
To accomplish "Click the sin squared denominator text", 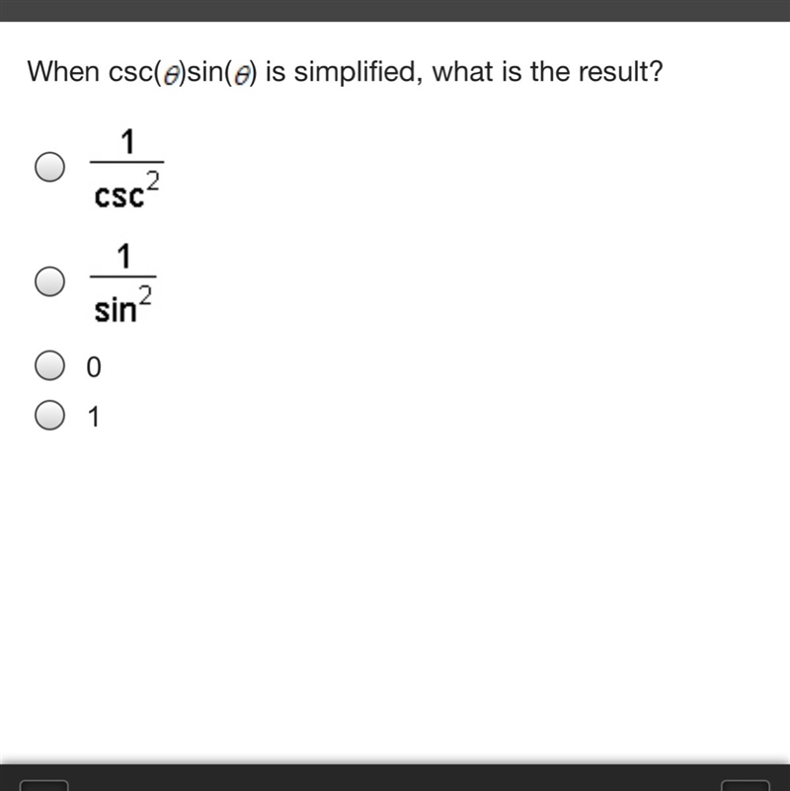I will pyautogui.click(x=122, y=305).
